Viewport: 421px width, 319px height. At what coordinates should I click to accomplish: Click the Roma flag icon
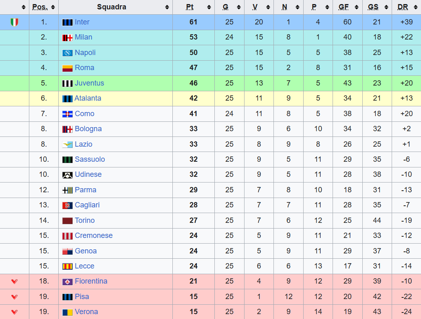pyautogui.click(x=67, y=68)
